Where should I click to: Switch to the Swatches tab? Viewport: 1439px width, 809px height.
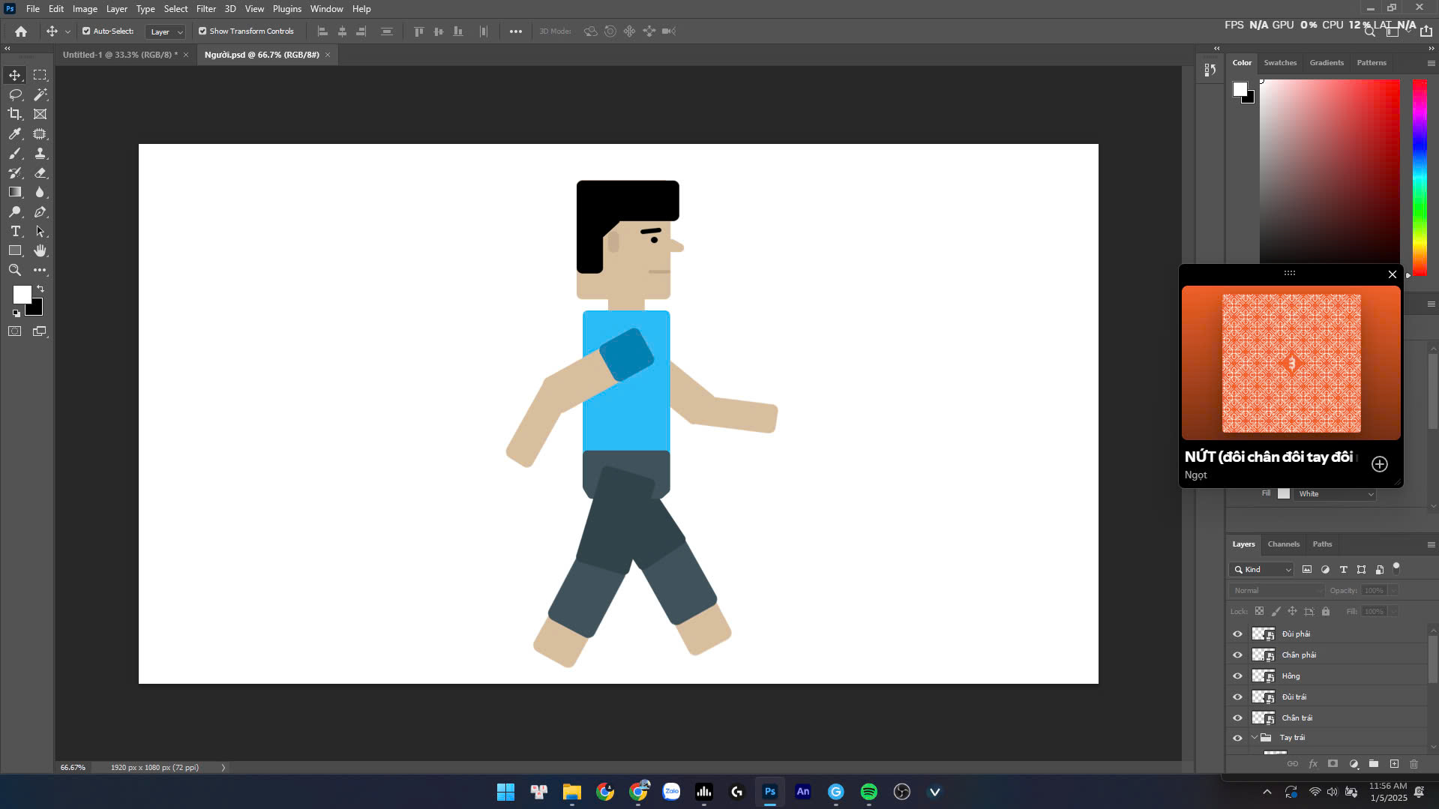pos(1280,63)
